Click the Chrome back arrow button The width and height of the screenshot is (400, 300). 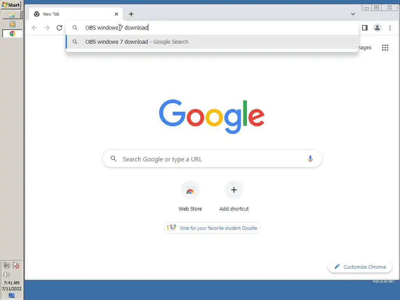click(34, 28)
